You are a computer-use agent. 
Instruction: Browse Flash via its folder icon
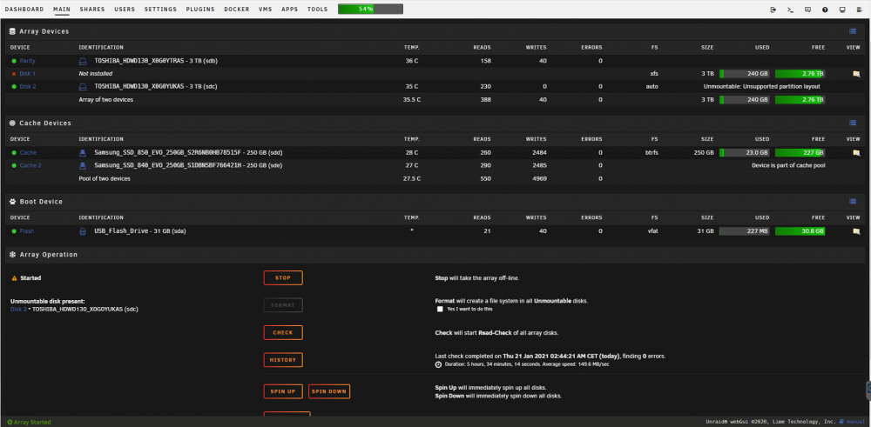pos(856,231)
